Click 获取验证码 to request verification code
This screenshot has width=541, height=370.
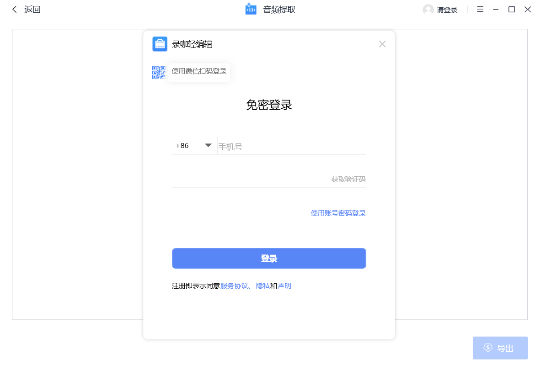coord(348,180)
